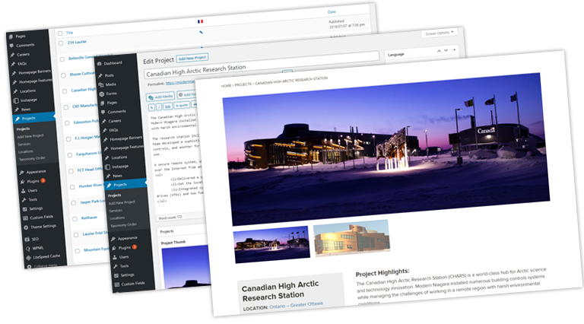Click Appearance brush icon in project list sidebar
Screen dimensions: 584x324
(x=21, y=173)
